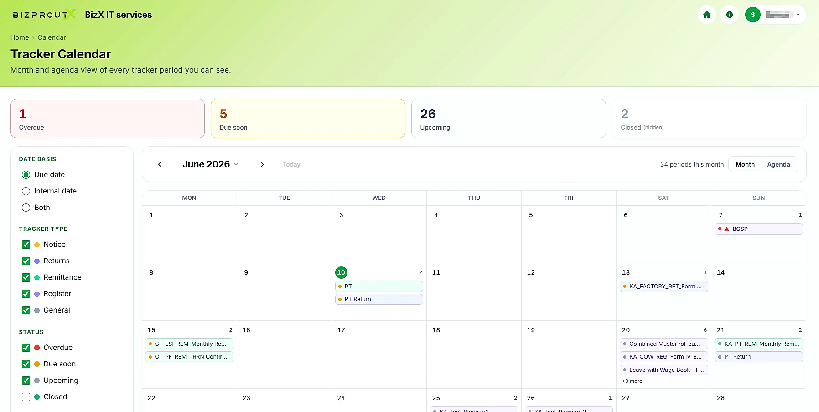819x412 pixels.
Task: Open KA_PT_REM_Monthly Rem event June 21
Action: [758, 344]
